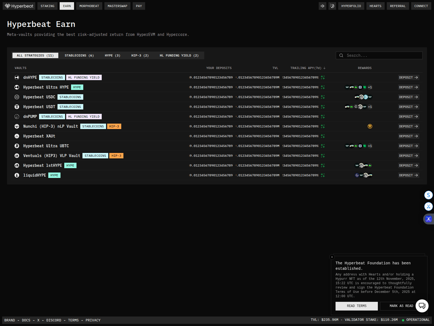Click the search magnifier icon
The height and width of the screenshot is (326, 434).
tap(341, 55)
